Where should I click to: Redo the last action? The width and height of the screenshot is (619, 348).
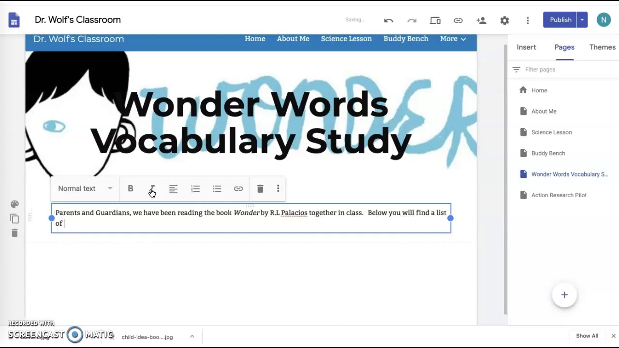[x=412, y=20]
